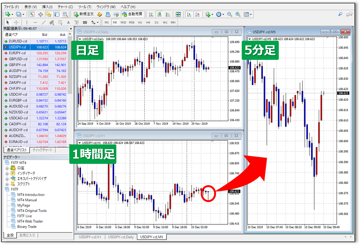Click the zoom out magnifier icon
This screenshot has width=360, height=245.
pos(230,14)
